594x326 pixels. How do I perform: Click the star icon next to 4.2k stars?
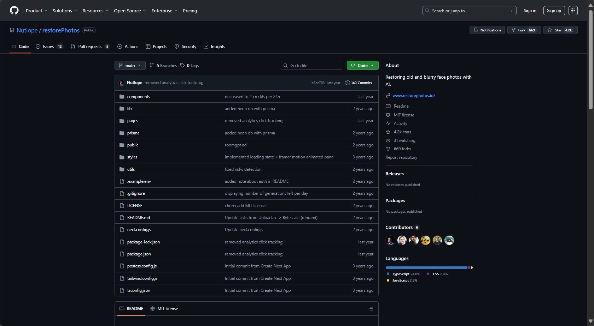coord(388,132)
